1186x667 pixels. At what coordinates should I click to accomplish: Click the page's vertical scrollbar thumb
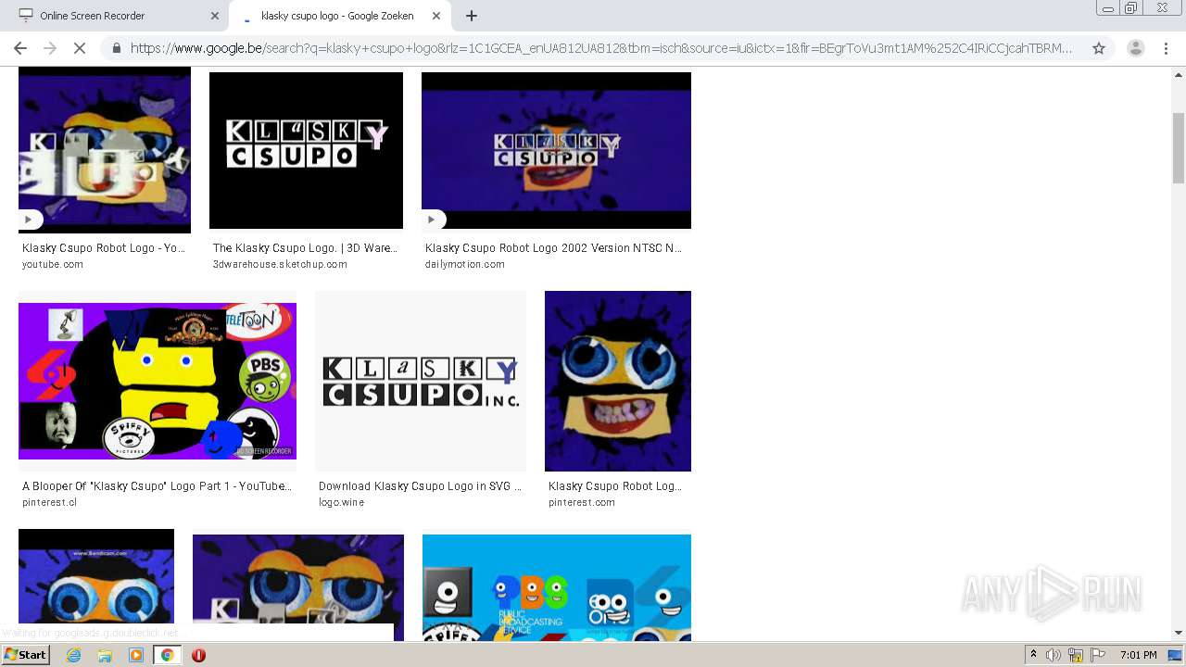[x=1179, y=147]
